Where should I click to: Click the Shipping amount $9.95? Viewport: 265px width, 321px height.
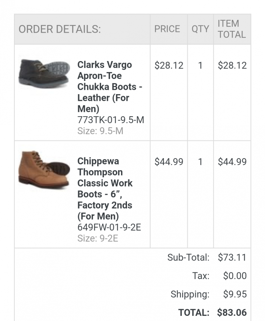tap(235, 294)
